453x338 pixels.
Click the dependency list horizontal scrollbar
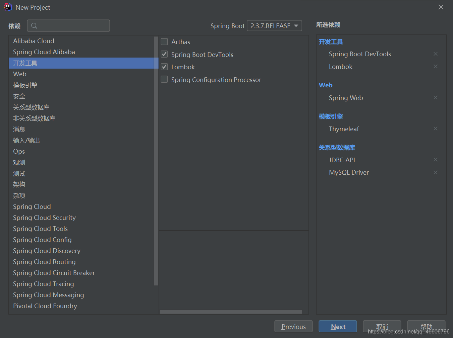click(x=231, y=312)
